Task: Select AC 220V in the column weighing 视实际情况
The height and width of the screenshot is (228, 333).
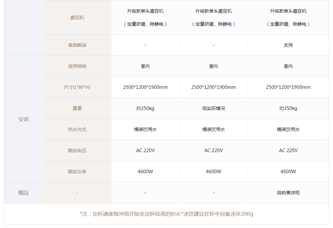Action: click(x=213, y=150)
